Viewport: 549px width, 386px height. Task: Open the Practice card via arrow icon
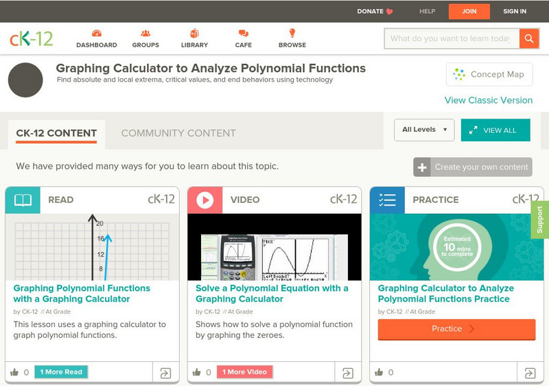tap(530, 373)
